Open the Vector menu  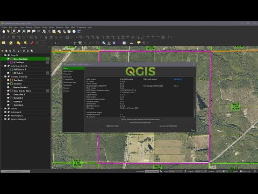tap(45, 27)
